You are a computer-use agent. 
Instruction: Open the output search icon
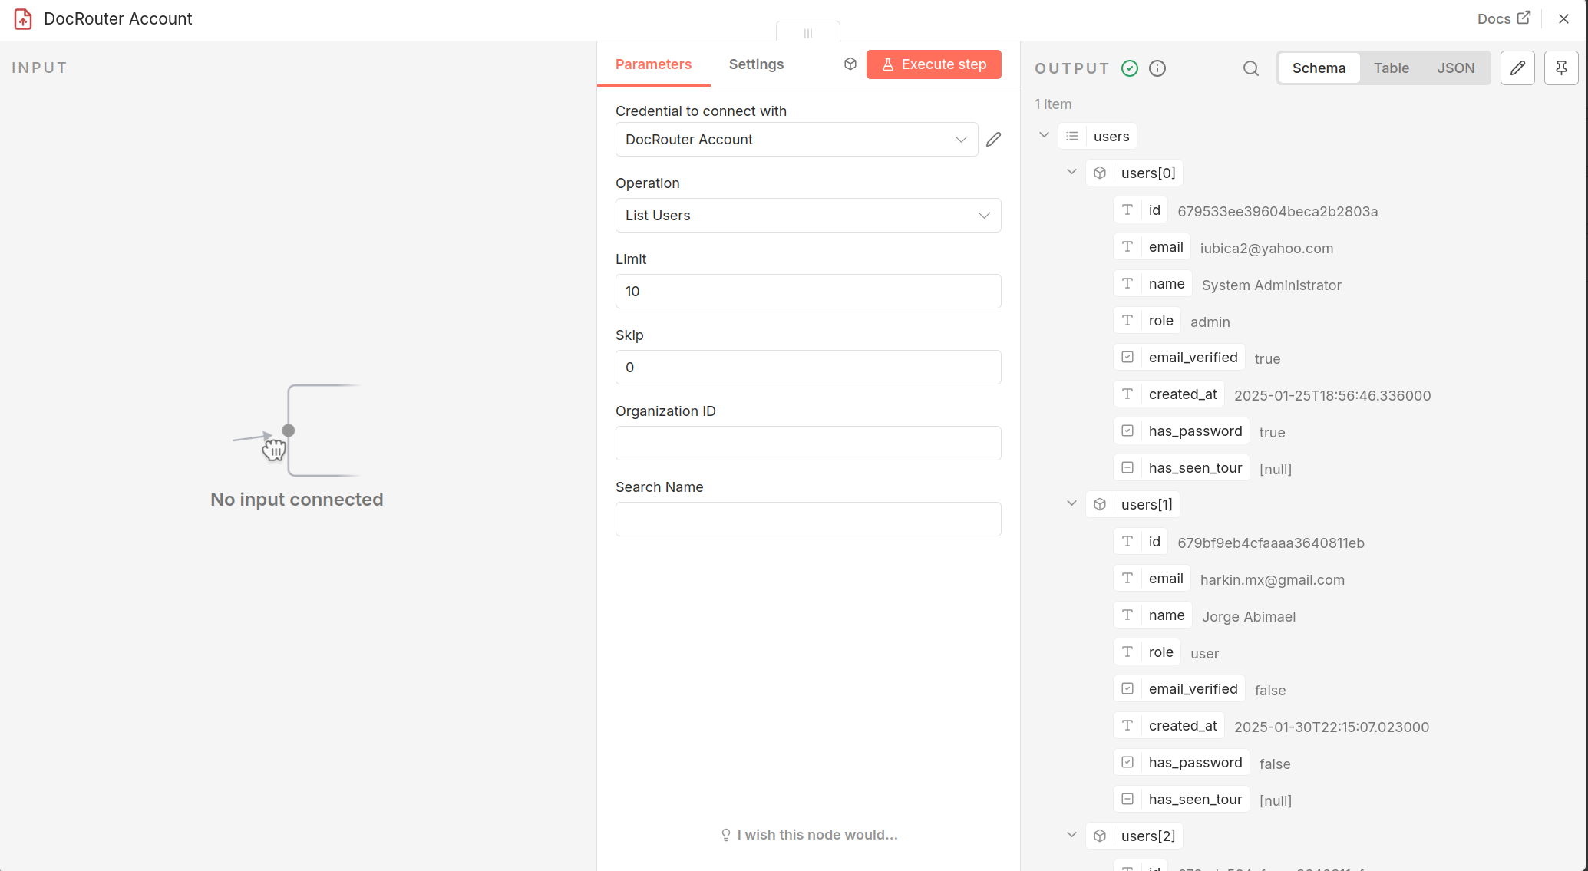[x=1250, y=68]
